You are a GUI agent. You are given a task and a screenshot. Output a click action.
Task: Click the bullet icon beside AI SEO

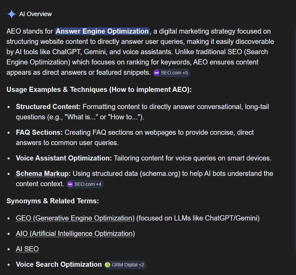8,249
